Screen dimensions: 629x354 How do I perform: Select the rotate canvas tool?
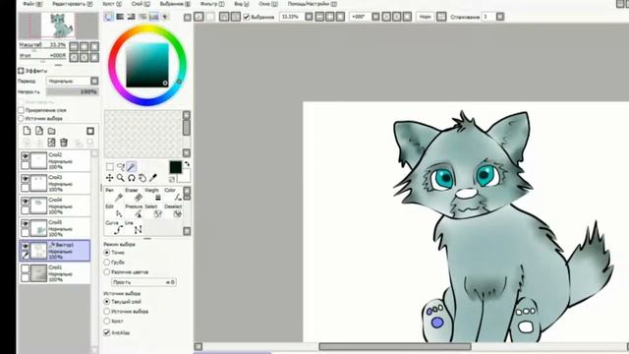coord(131,178)
